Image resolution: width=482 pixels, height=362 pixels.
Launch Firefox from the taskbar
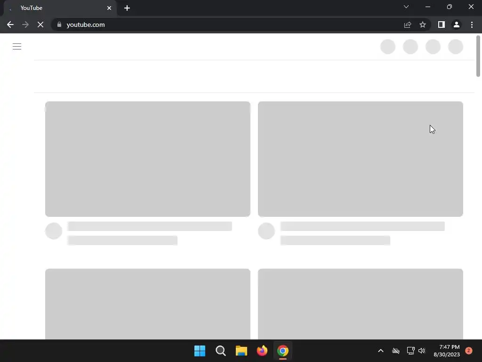click(262, 351)
